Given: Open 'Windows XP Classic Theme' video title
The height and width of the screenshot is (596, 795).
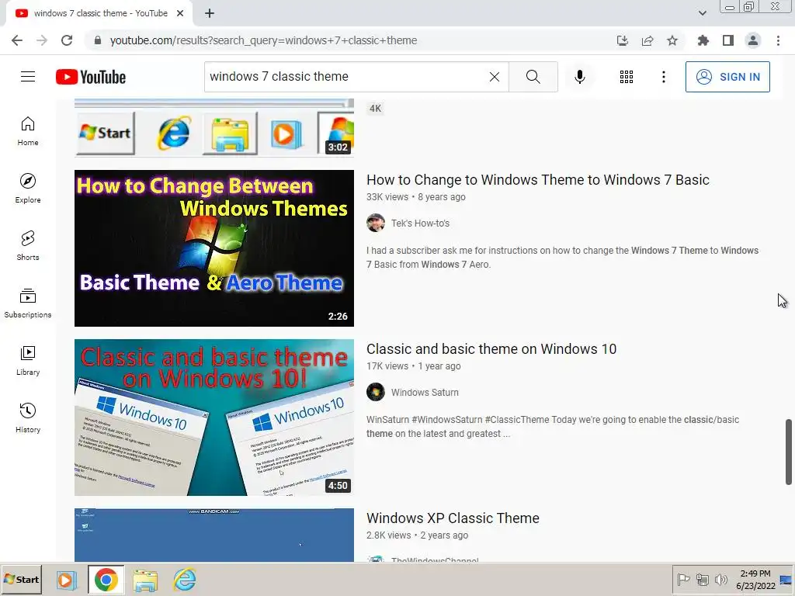Looking at the screenshot, I should pyautogui.click(x=453, y=518).
